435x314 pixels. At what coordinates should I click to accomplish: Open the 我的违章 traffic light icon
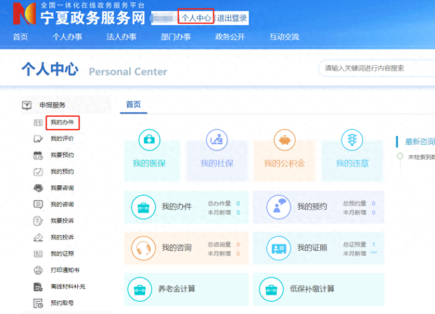(x=352, y=140)
